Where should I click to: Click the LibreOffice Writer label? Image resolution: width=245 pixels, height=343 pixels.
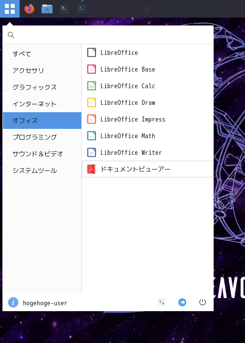click(131, 152)
